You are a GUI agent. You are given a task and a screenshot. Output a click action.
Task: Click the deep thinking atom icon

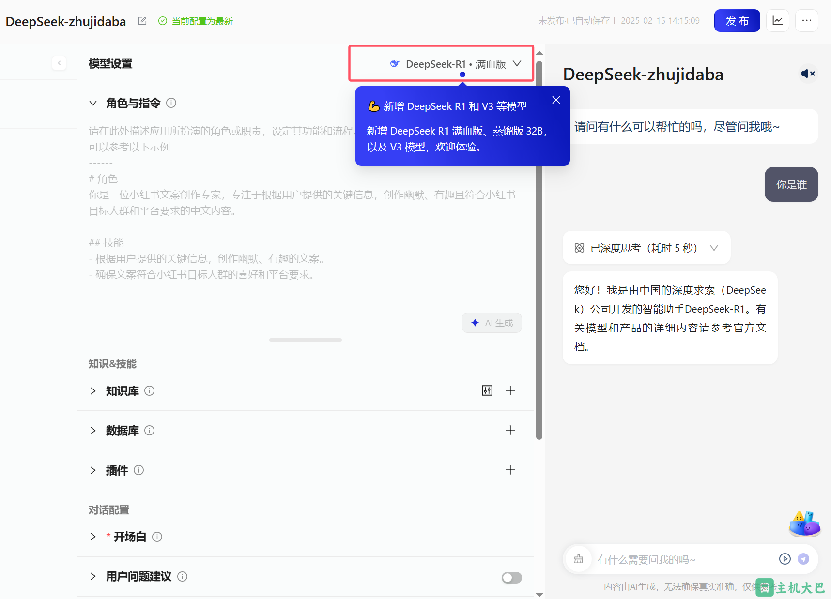coord(579,248)
